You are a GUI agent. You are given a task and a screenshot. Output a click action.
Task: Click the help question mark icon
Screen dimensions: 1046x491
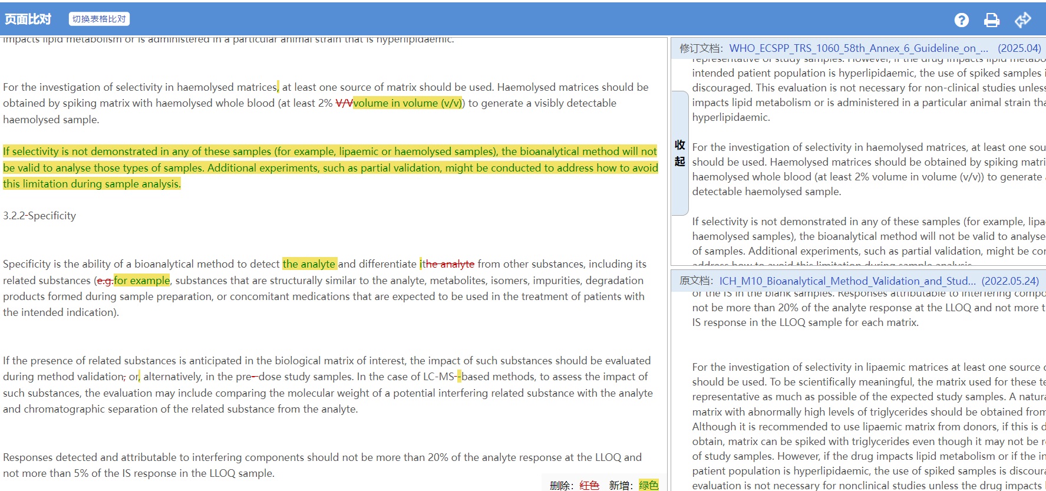[x=961, y=20]
